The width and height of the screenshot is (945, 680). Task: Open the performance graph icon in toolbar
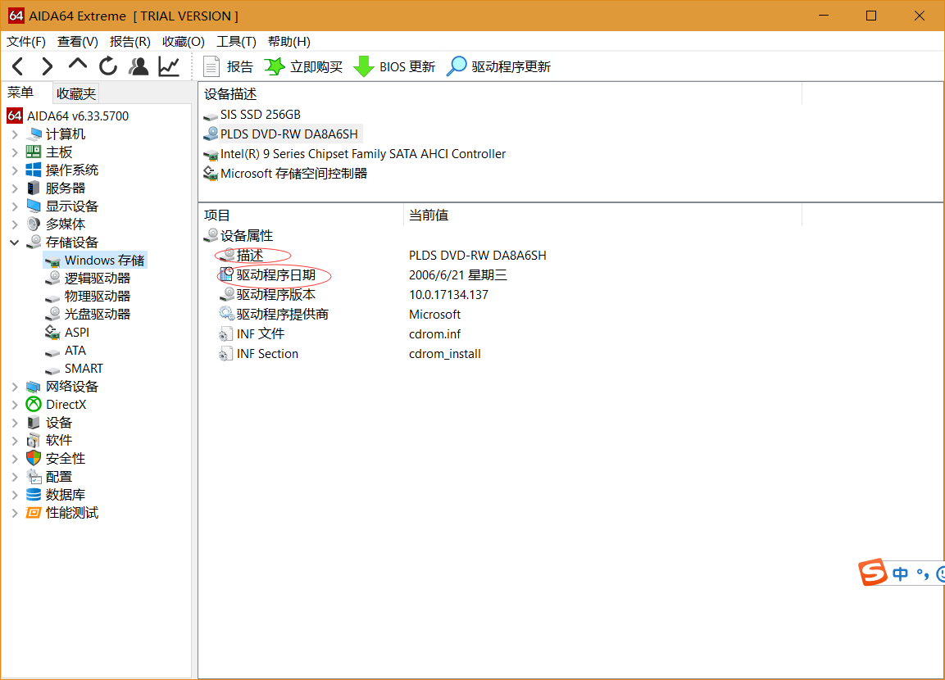tap(169, 66)
